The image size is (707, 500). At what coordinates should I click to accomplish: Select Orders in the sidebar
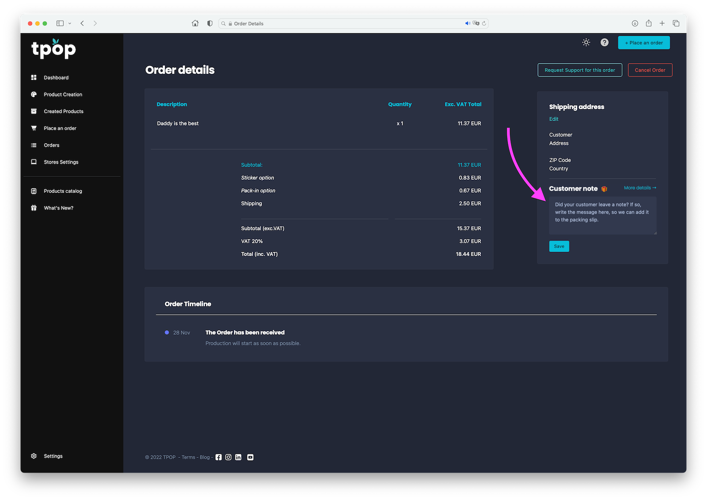(51, 145)
